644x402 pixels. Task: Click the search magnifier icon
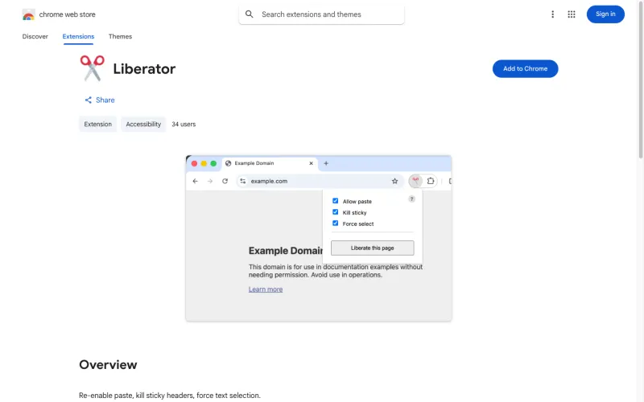click(x=249, y=14)
